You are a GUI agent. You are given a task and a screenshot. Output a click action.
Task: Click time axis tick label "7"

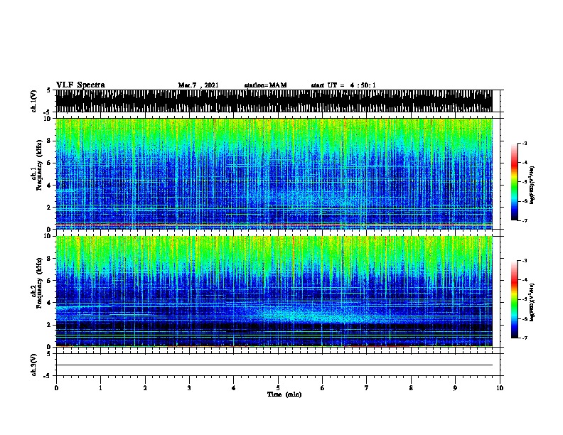click(367, 388)
